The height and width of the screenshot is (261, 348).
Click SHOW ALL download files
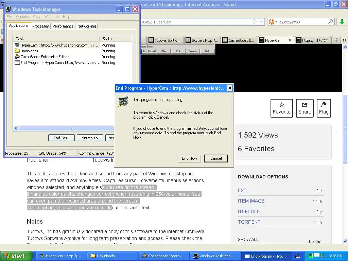(248, 240)
